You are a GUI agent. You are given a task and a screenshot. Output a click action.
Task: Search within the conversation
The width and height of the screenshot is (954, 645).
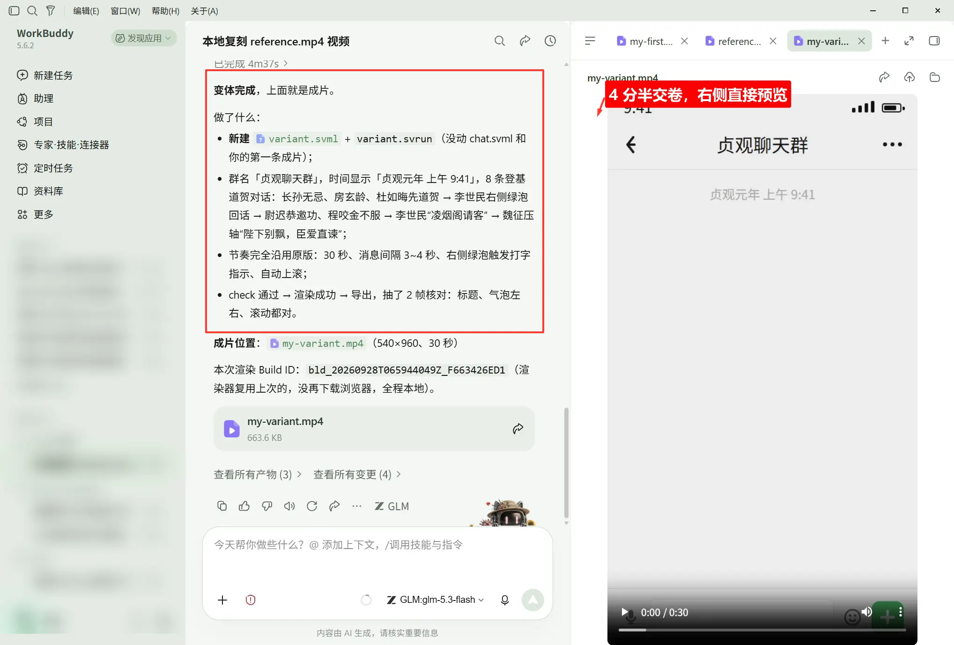tap(500, 41)
